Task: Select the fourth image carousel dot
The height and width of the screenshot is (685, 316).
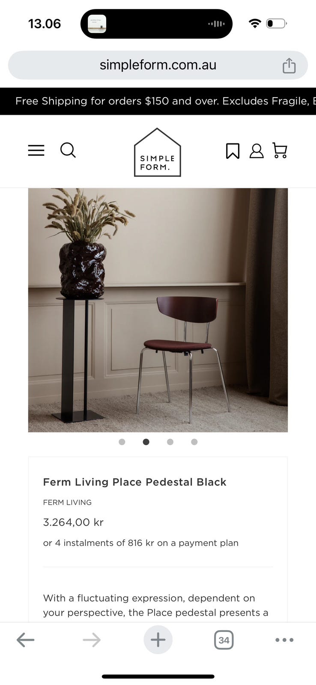Action: click(194, 442)
